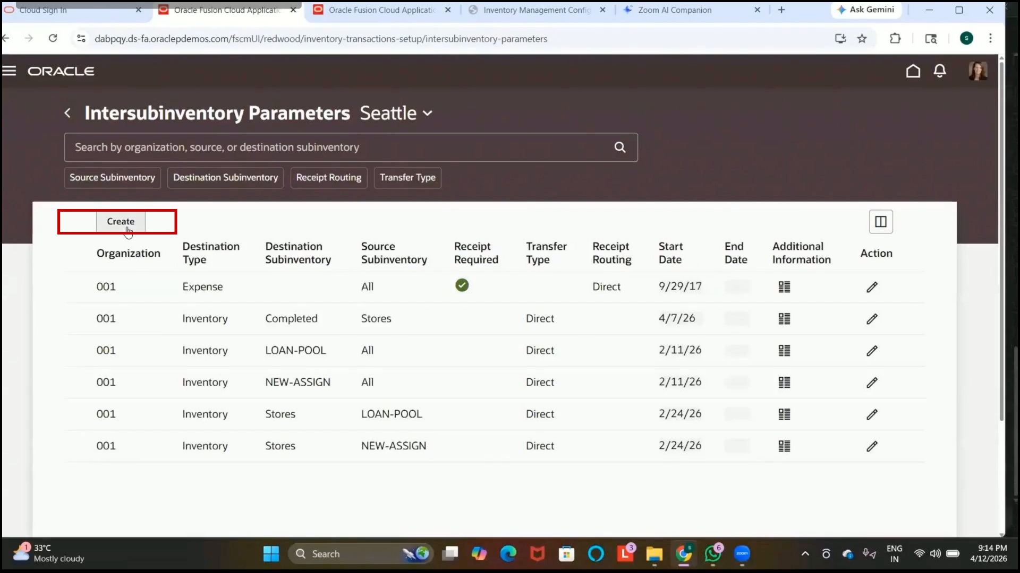Switch to Inventory Management Config tab
Viewport: 1020px width, 573px height.
click(x=537, y=10)
